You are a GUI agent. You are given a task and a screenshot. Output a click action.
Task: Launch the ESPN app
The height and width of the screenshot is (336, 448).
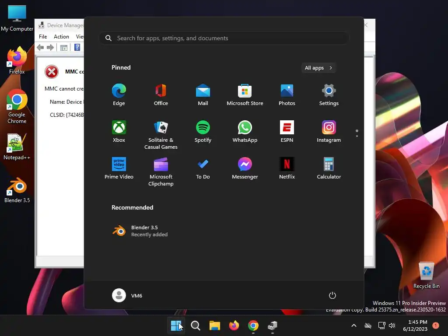(x=287, y=131)
